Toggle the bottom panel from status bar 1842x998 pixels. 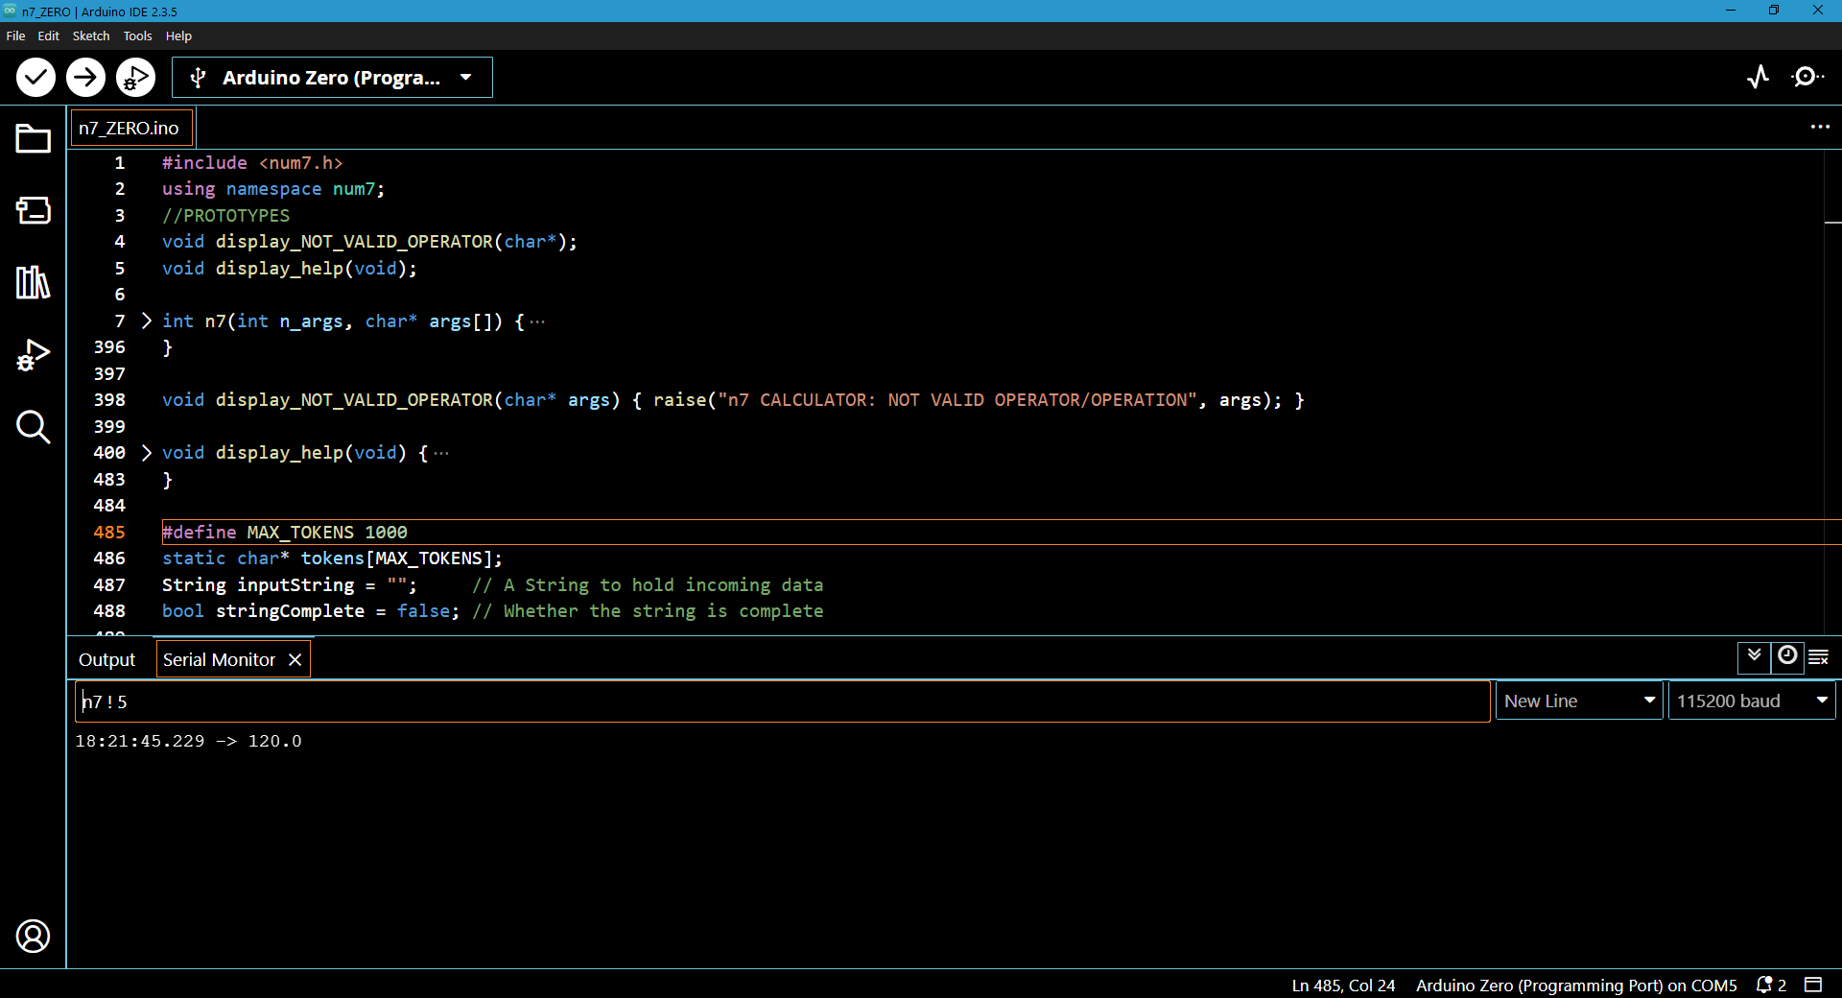pos(1813,985)
